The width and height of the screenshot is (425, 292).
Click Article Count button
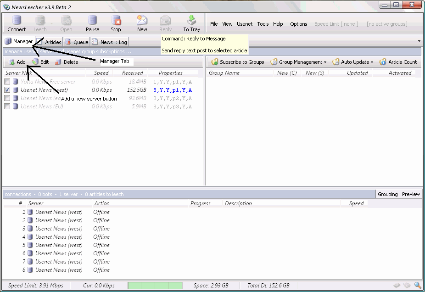click(x=398, y=62)
